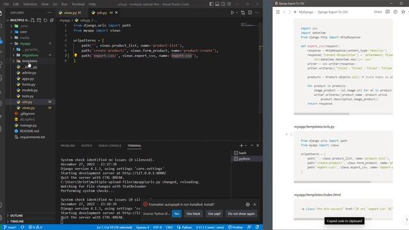Favorite the page with the star icon
This screenshot has height=230, width=409.
tap(403, 12)
